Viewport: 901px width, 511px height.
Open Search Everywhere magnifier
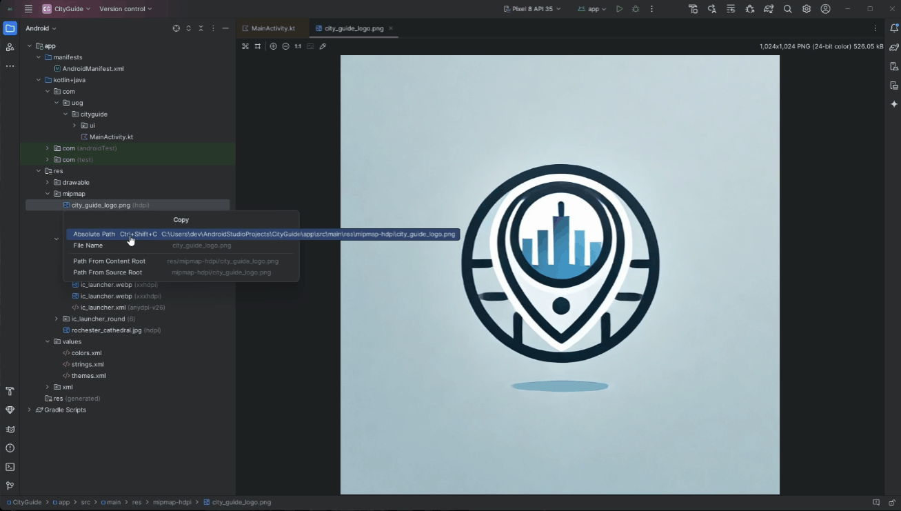(x=787, y=9)
